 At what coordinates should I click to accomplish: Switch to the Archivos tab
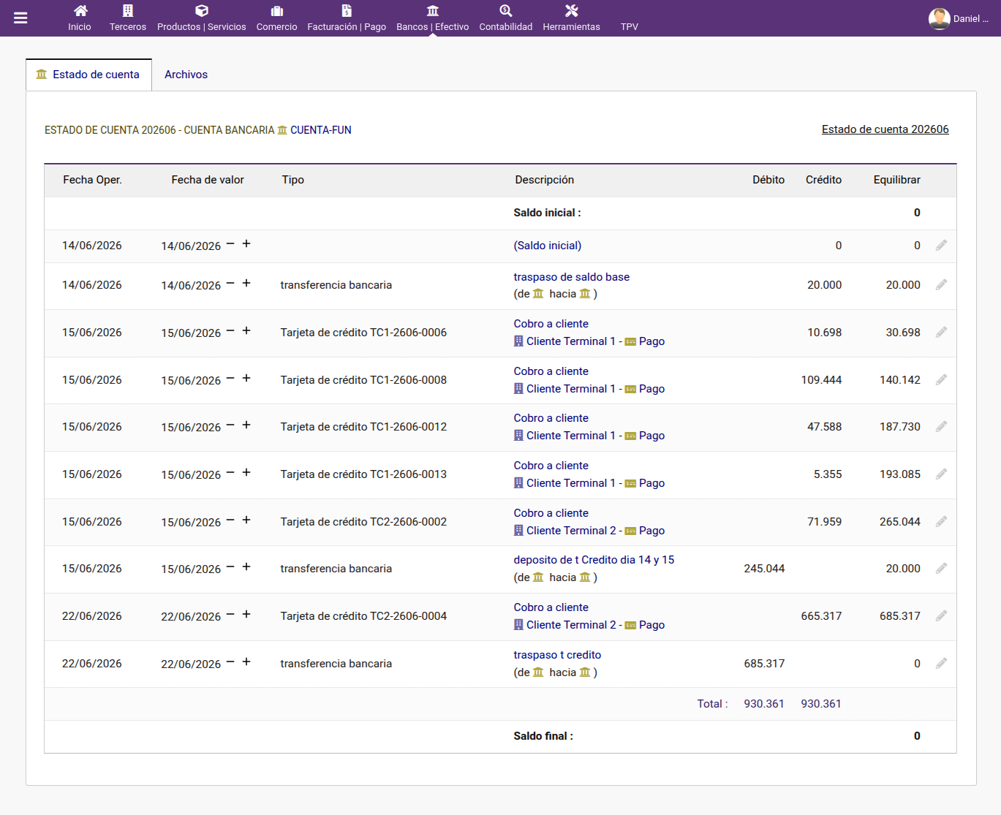tap(186, 75)
